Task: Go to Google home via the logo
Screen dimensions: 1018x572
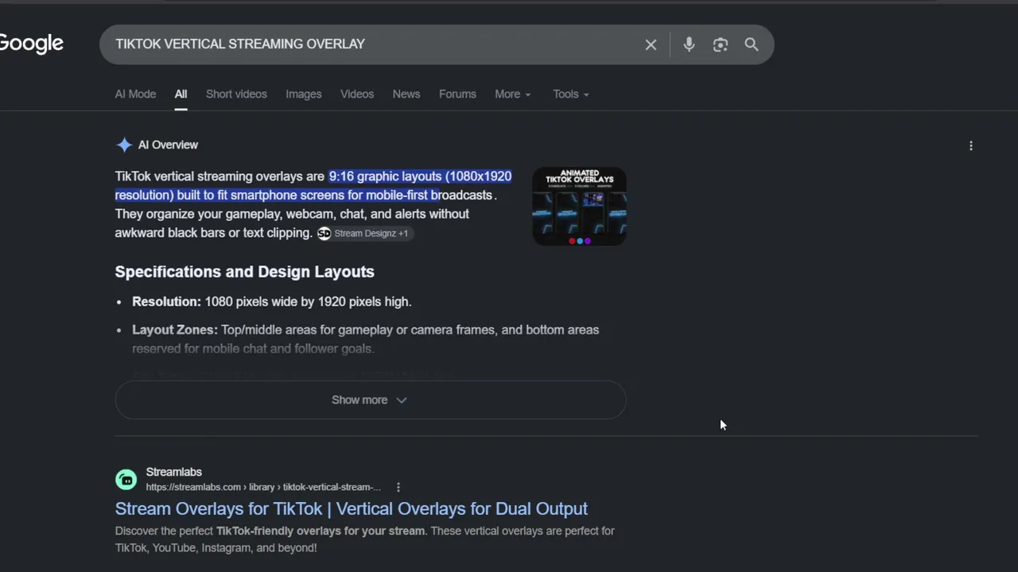Action: pos(31,44)
